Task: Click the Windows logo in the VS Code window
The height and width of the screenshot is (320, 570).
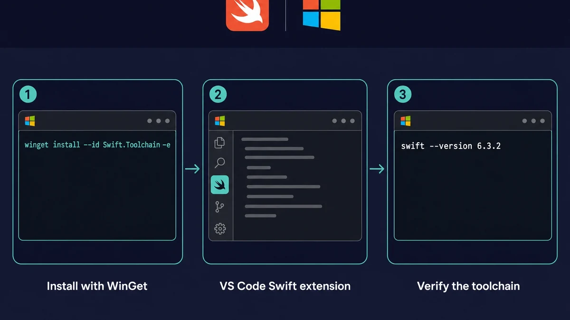Action: pos(220,121)
